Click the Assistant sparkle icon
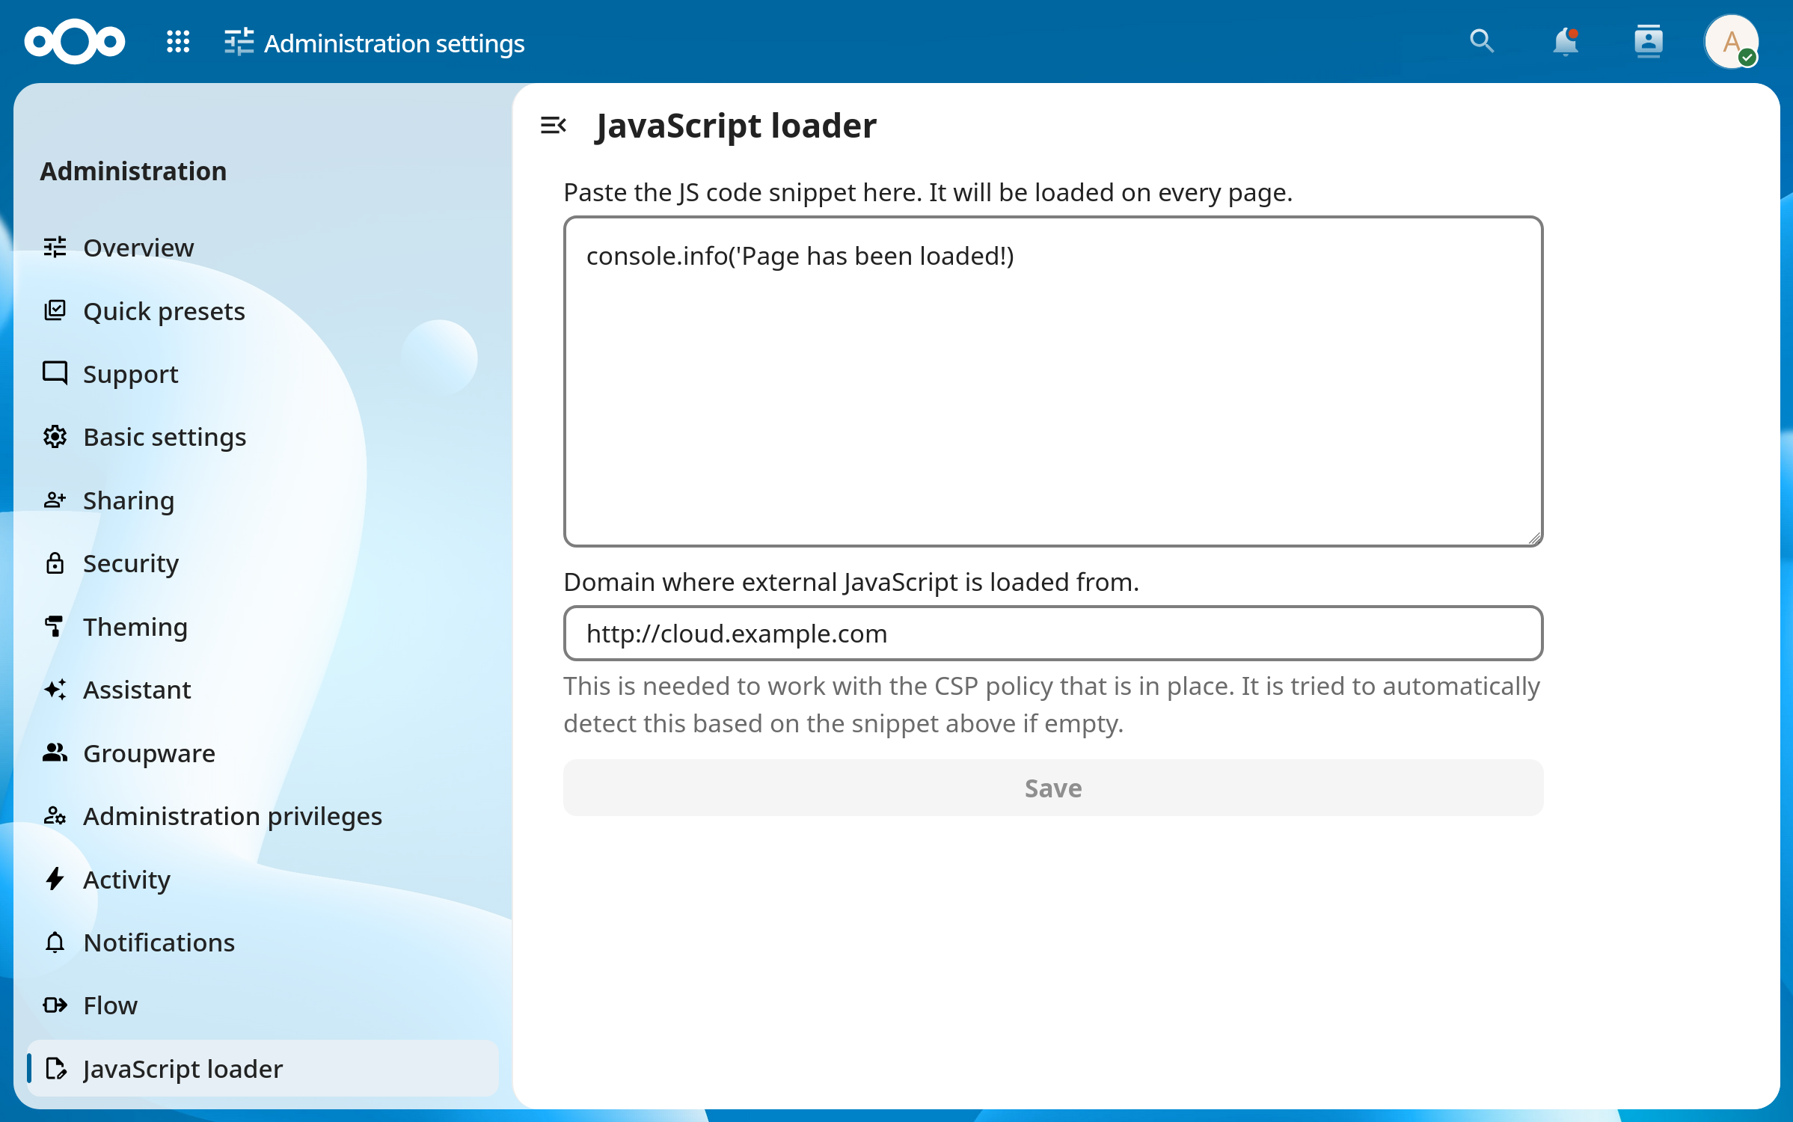Screen dimensions: 1793x1122 pos(55,689)
